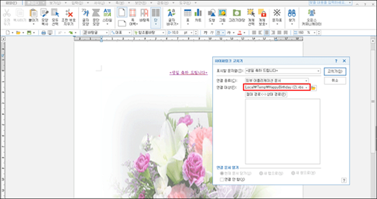Open the 보기 (View) menu
The image size is (377, 199).
click(54, 3)
